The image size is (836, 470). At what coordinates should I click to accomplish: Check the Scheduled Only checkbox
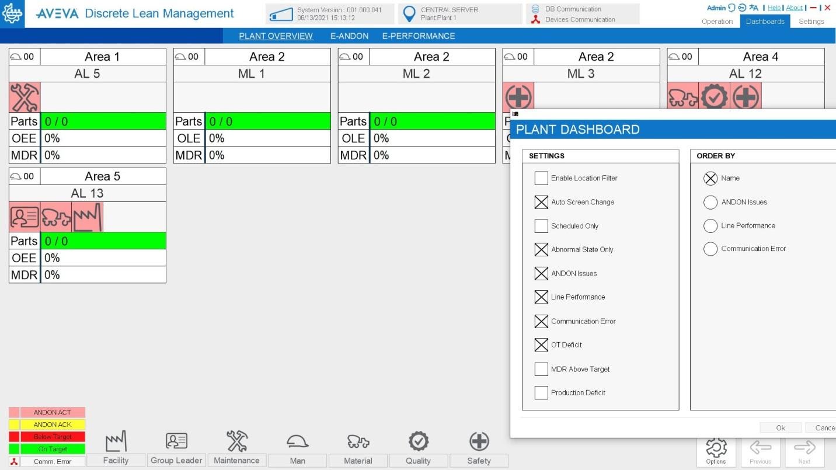541,226
